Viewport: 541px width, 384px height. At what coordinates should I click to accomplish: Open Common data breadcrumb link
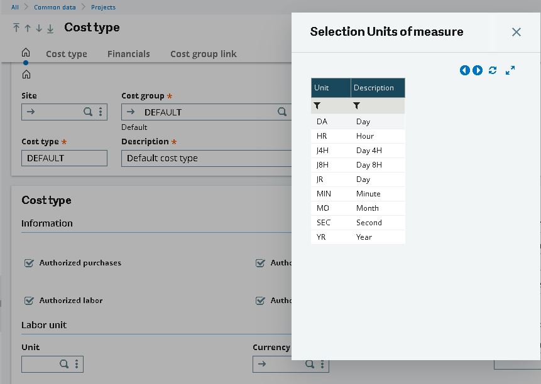click(x=55, y=8)
